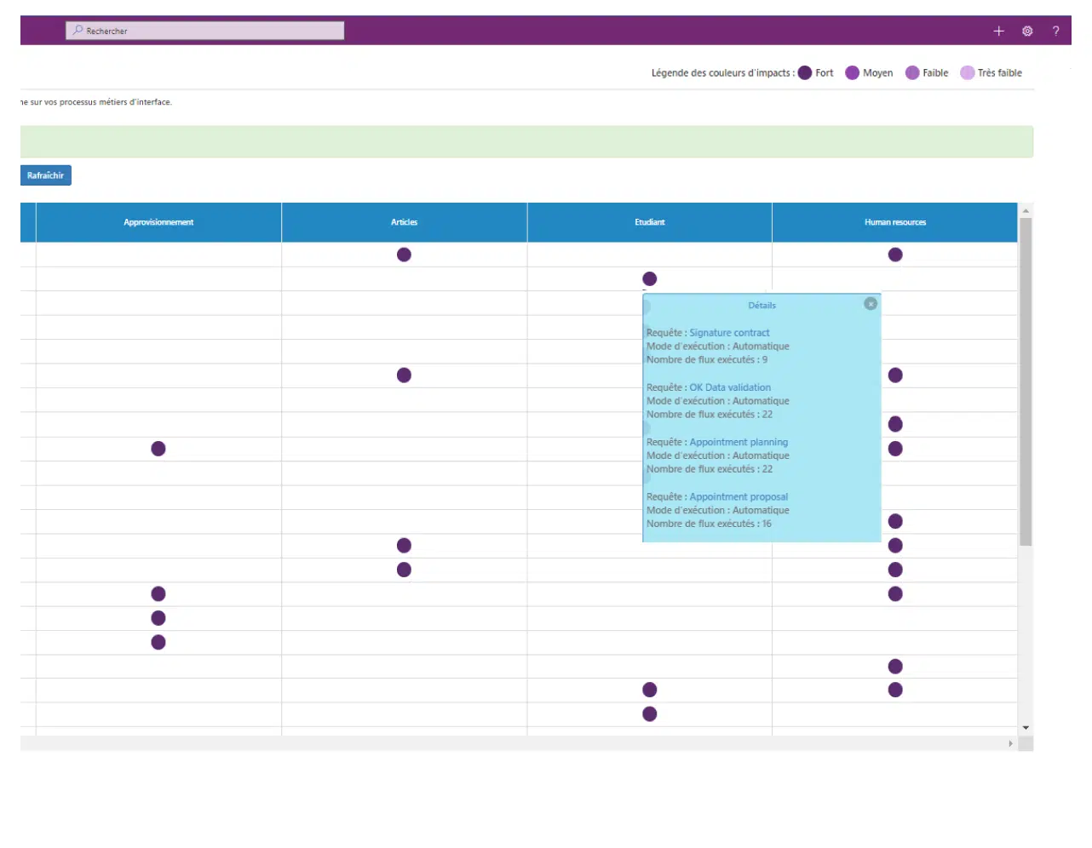Click bottommost dot in Approvisionnement column
Viewport: 1092px width, 848px height.
(x=158, y=642)
